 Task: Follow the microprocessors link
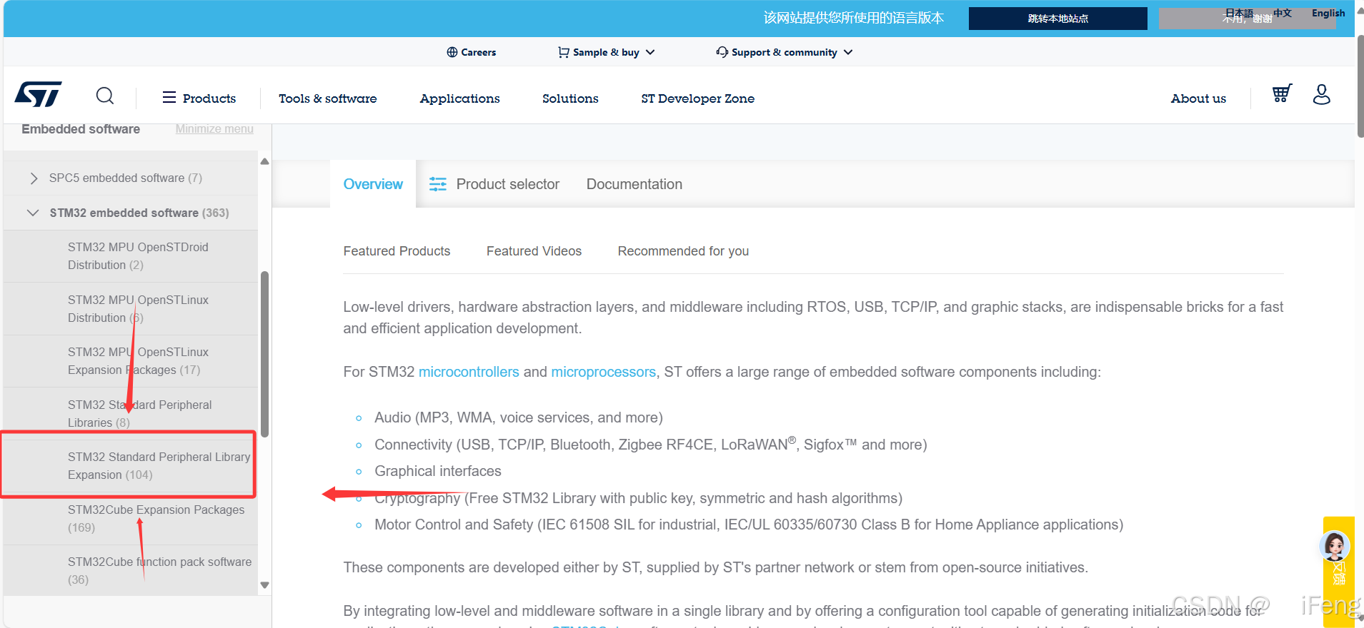click(x=603, y=372)
